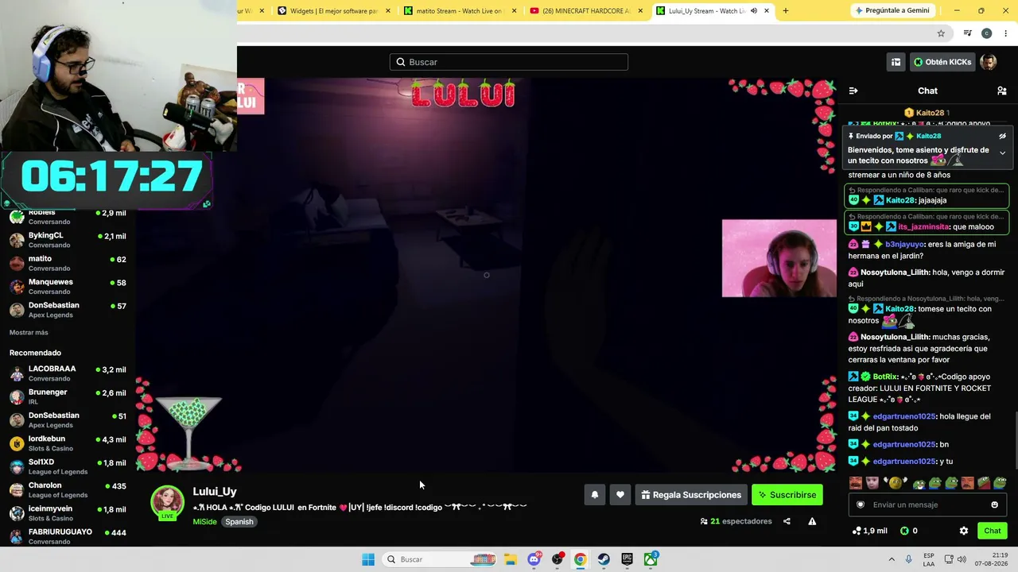Click the Windows Start button
Screen dimensions: 1018x572
click(368, 559)
